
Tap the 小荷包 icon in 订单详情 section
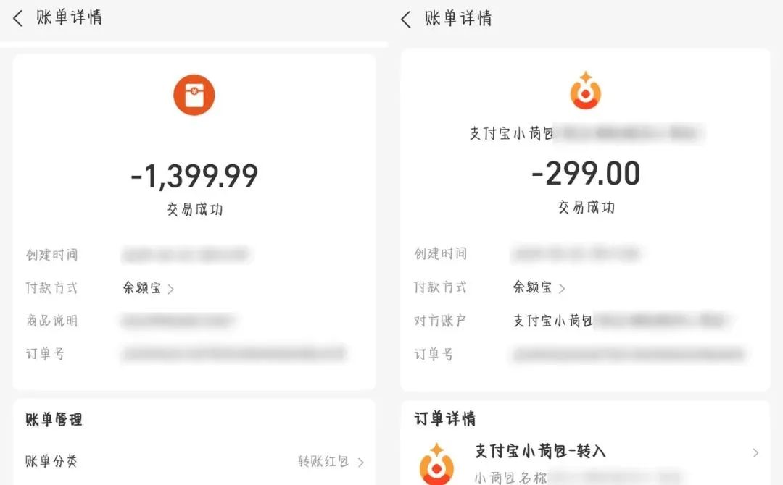436,464
